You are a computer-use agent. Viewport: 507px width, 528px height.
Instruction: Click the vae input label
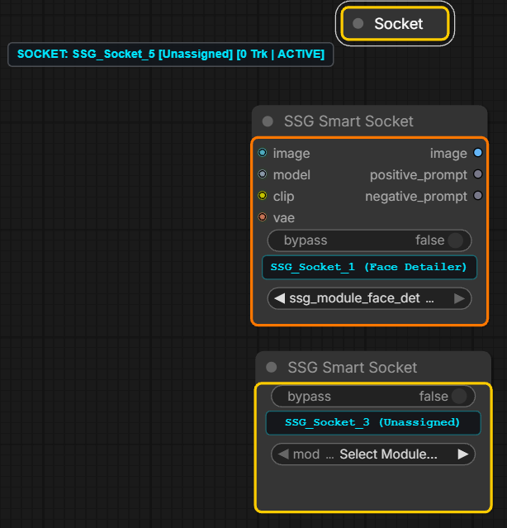tap(284, 218)
